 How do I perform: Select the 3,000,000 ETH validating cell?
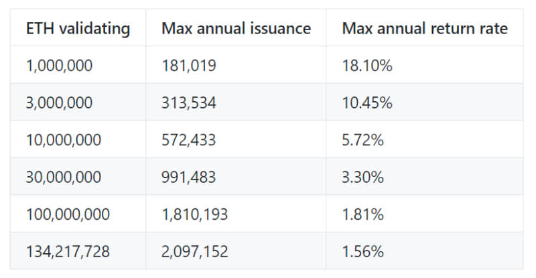click(x=59, y=102)
